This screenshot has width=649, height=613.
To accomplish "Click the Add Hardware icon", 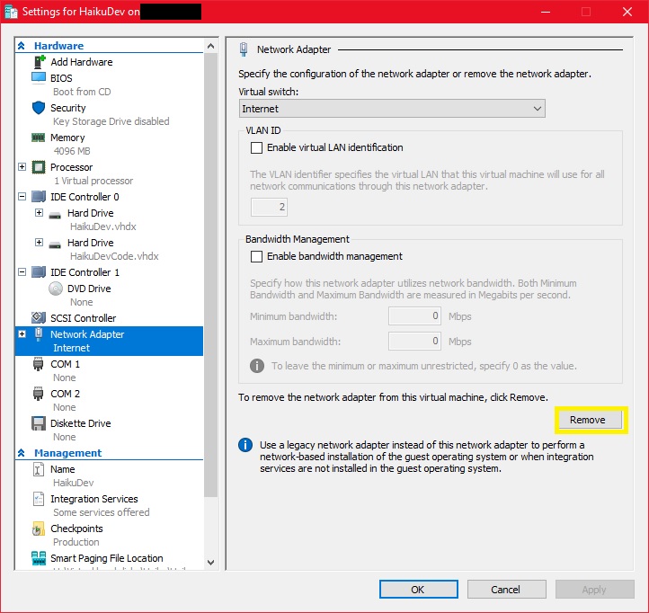I will (39, 62).
